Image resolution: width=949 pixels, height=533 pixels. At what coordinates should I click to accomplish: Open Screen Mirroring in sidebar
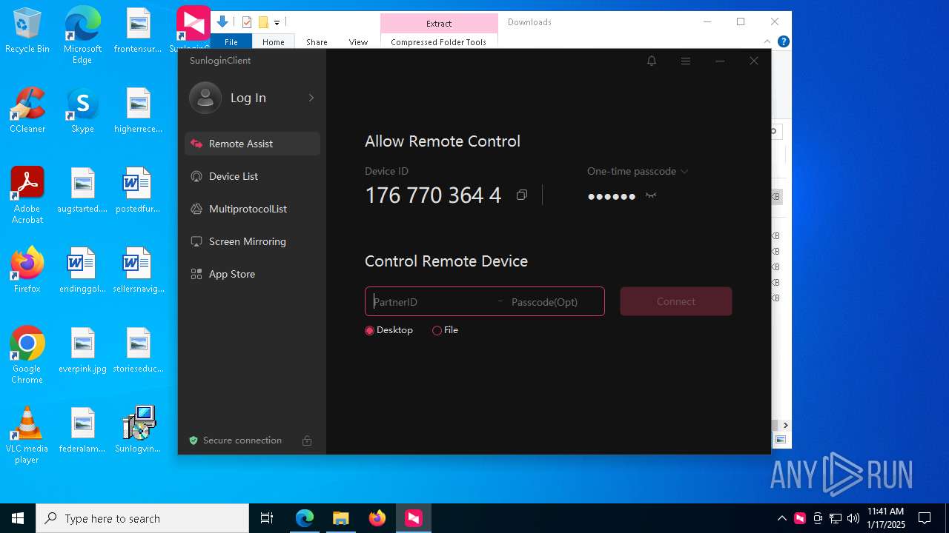point(252,241)
